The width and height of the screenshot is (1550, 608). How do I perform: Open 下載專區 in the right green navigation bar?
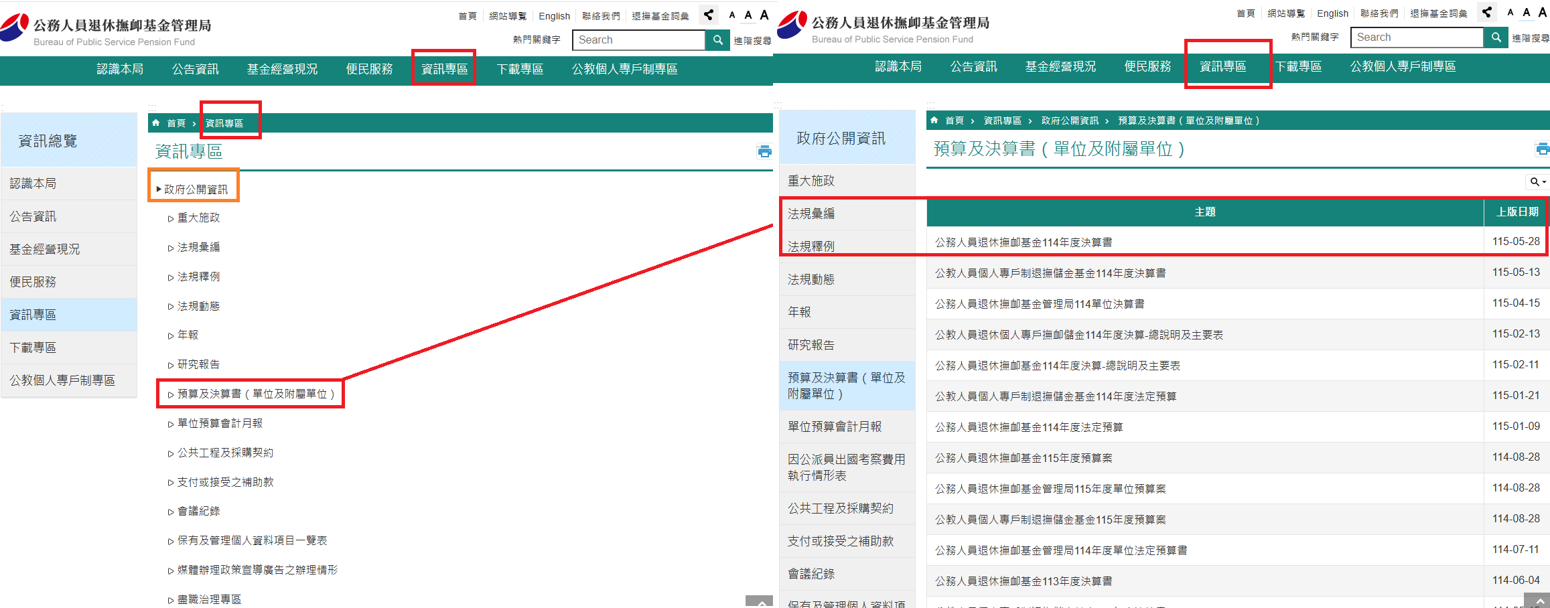pyautogui.click(x=1298, y=66)
